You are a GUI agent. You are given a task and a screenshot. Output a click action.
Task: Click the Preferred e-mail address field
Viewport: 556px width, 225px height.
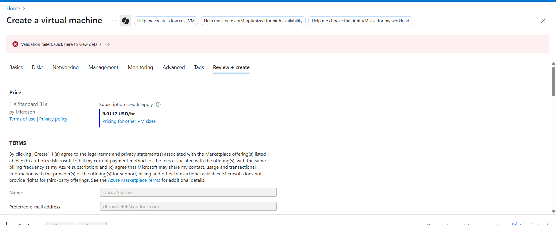tap(188, 206)
